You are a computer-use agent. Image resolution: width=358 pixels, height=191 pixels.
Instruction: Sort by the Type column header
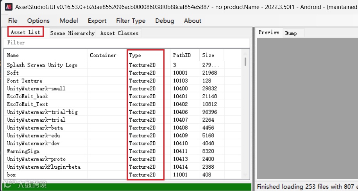[149, 55]
